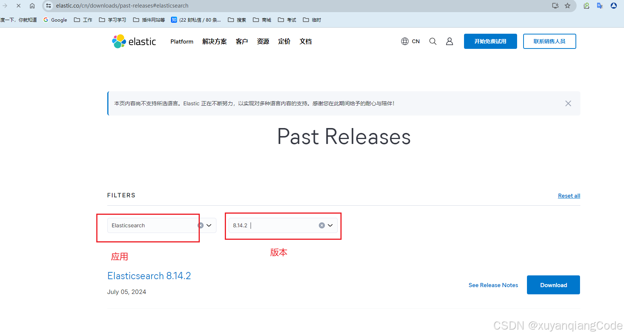624x336 pixels.
Task: Open the language globe selector
Action: (x=405, y=41)
